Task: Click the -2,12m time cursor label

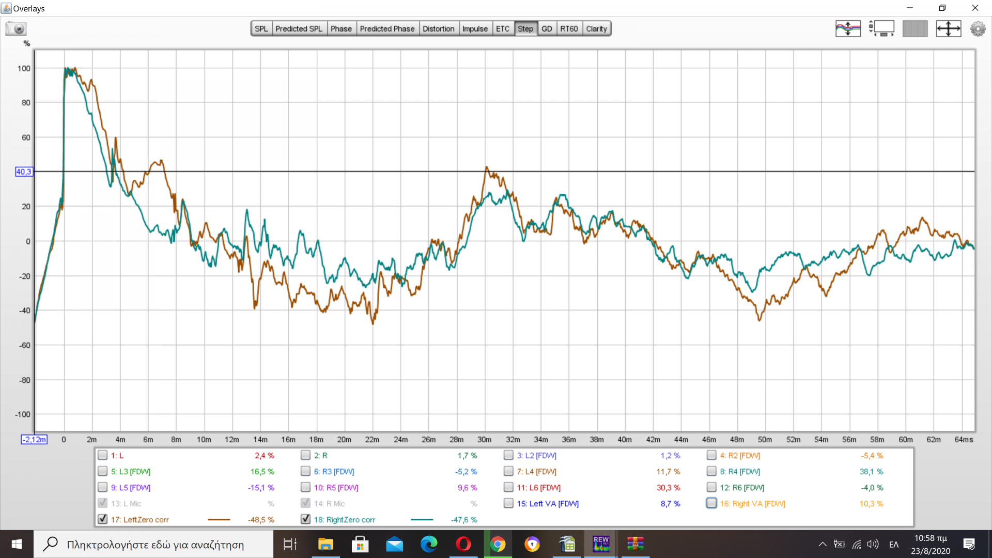Action: click(34, 440)
